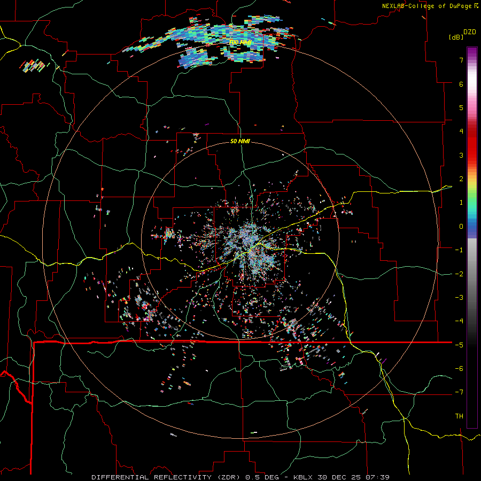Click the DZD label above the color scale

[470, 32]
